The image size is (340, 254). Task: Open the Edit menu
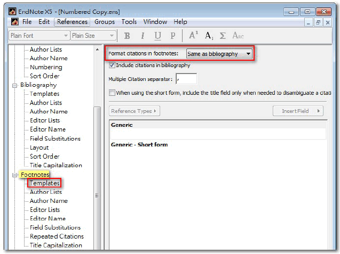coord(44,22)
